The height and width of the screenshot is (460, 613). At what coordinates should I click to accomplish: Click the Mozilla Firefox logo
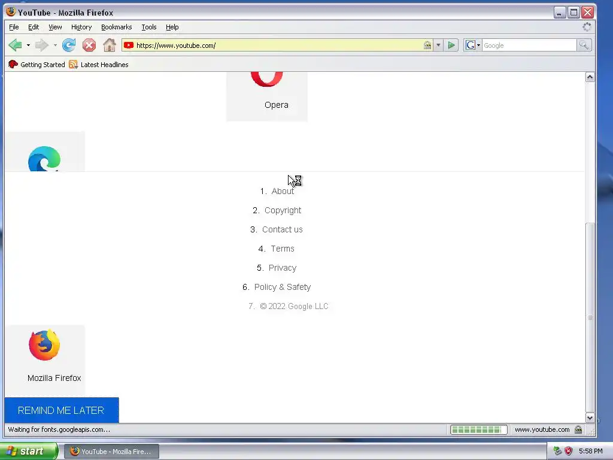44,345
